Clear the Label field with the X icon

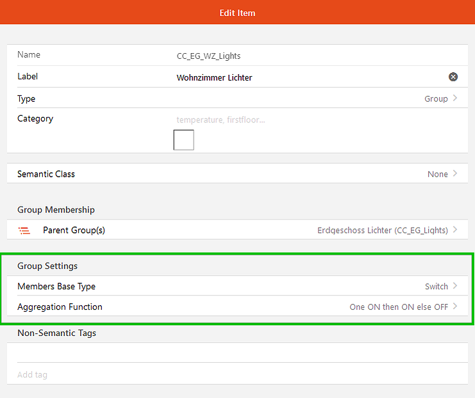tap(453, 77)
